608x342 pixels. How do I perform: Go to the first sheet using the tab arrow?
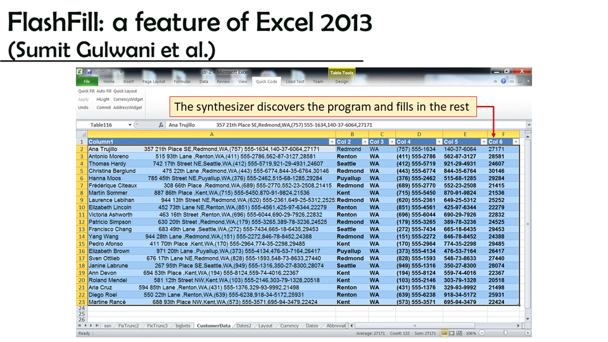click(80, 326)
